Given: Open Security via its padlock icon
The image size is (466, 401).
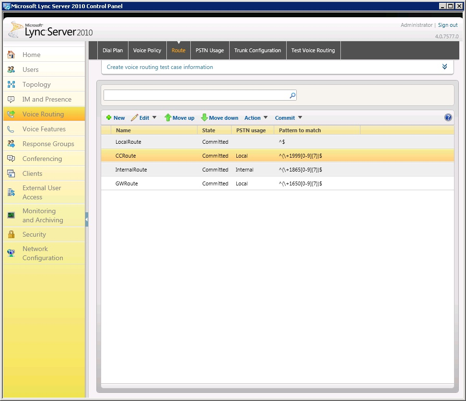Looking at the screenshot, I should click(x=11, y=234).
